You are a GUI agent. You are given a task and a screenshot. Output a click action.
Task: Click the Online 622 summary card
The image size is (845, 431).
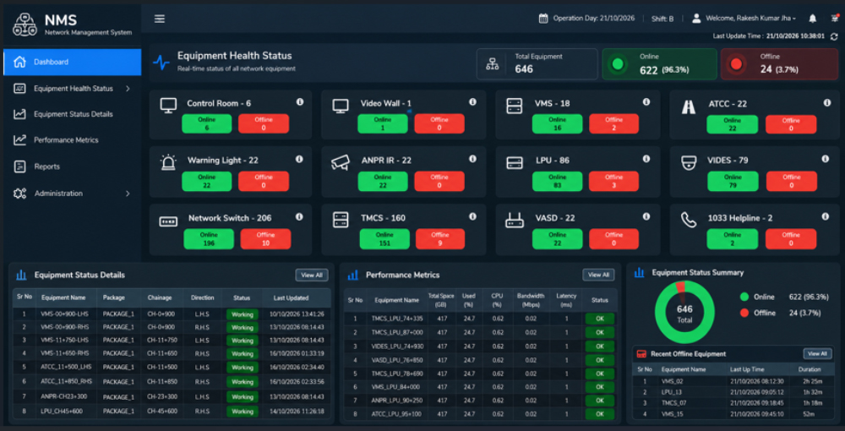(x=659, y=64)
